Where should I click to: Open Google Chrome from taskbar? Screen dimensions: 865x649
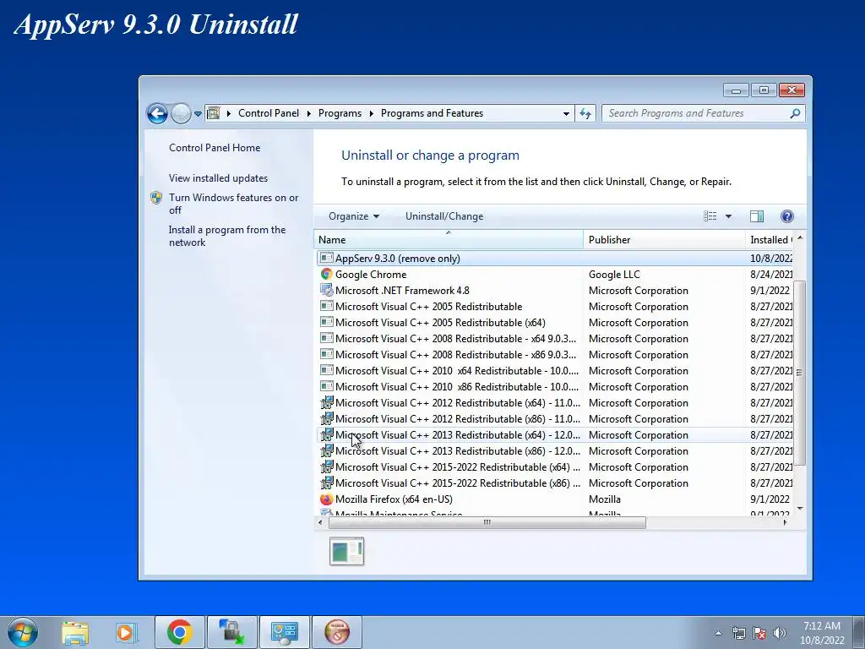(179, 632)
